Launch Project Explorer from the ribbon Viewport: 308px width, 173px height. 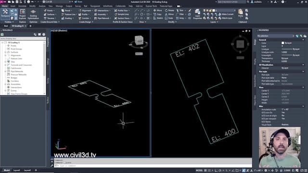23,14
